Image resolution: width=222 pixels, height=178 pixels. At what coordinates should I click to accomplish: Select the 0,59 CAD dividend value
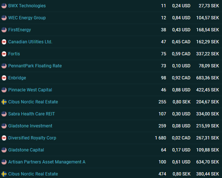(181, 54)
